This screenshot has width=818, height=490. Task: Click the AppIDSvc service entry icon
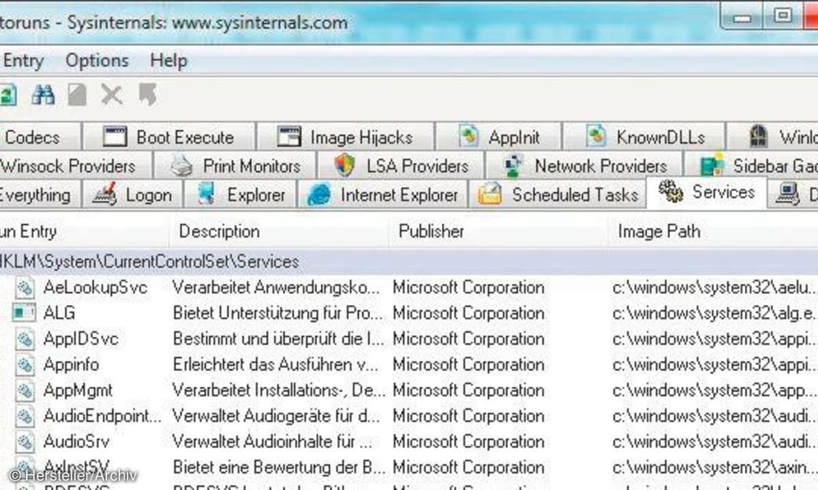click(x=25, y=339)
